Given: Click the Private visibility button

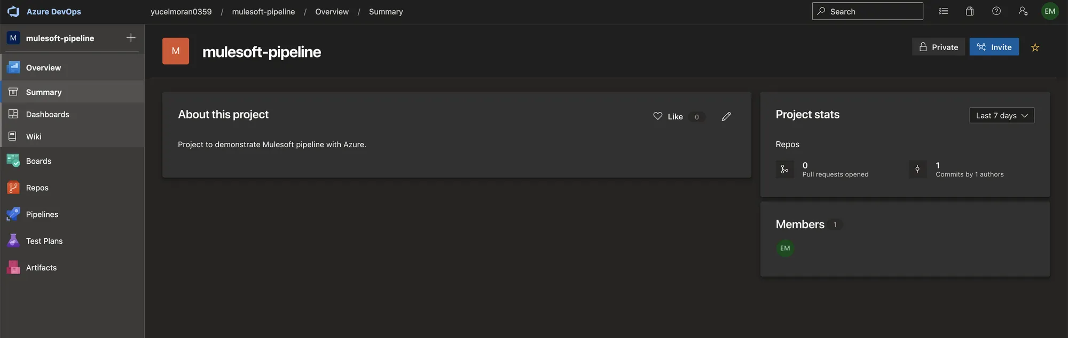Looking at the screenshot, I should point(938,47).
